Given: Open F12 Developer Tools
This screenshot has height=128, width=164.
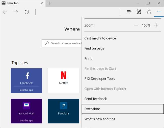Looking at the screenshot, I should [100, 79].
